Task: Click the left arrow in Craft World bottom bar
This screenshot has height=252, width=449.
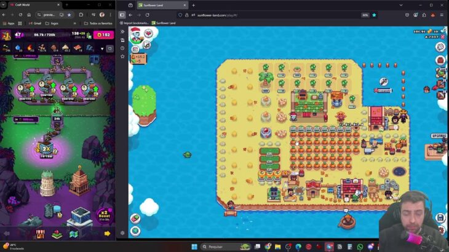Action: point(7,234)
